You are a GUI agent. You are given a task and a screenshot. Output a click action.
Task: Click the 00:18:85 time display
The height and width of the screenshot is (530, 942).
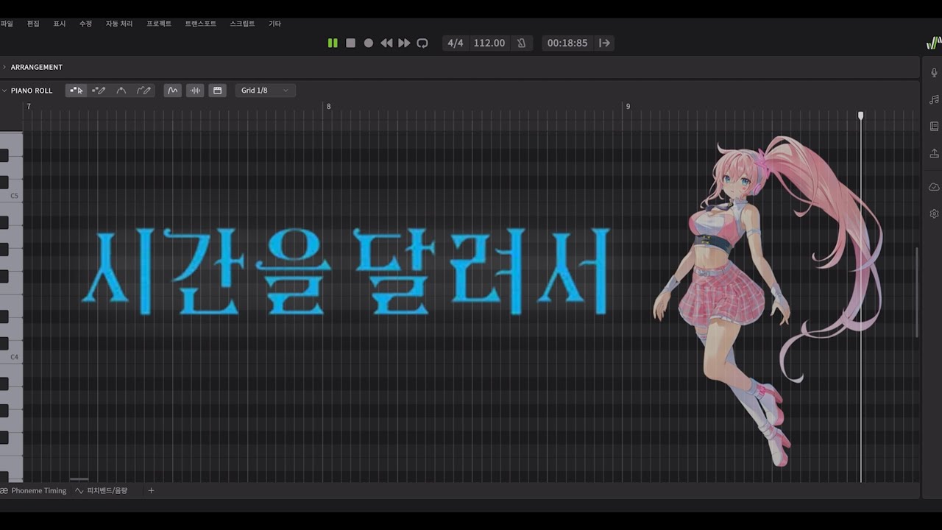tap(567, 43)
